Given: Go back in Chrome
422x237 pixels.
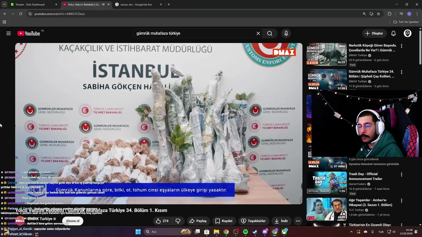Looking at the screenshot, I should click(x=5, y=14).
